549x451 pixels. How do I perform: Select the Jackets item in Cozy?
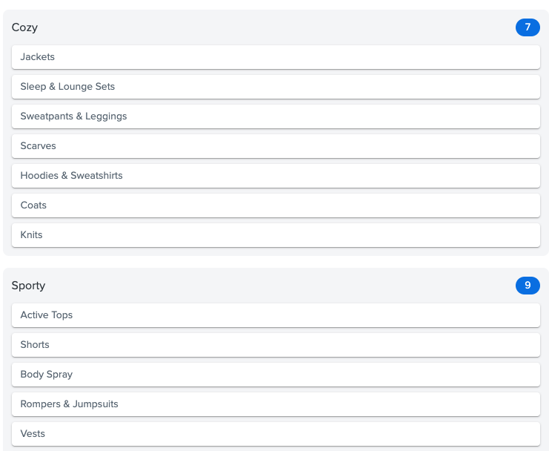pos(276,57)
